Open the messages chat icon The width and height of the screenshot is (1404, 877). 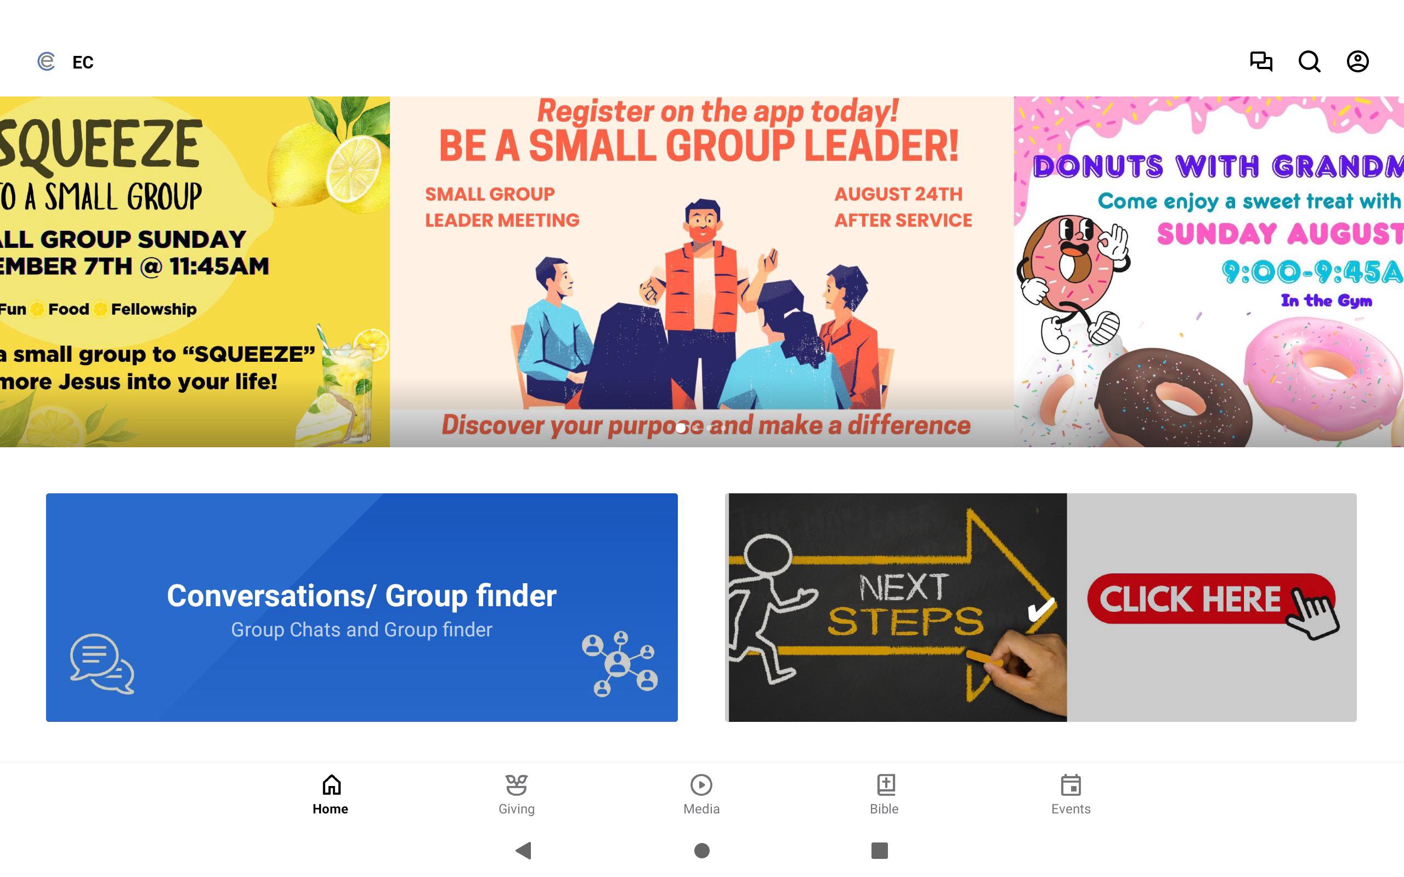1261,61
